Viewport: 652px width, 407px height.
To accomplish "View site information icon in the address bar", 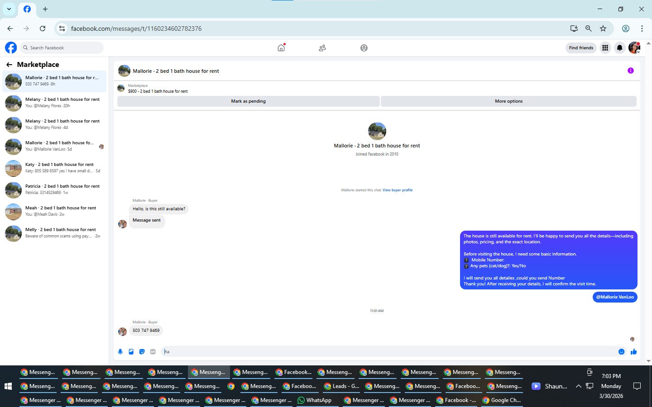I will pyautogui.click(x=62, y=28).
